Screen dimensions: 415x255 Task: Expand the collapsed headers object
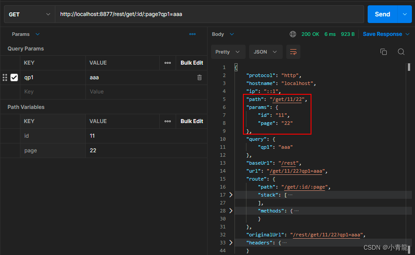click(231, 243)
